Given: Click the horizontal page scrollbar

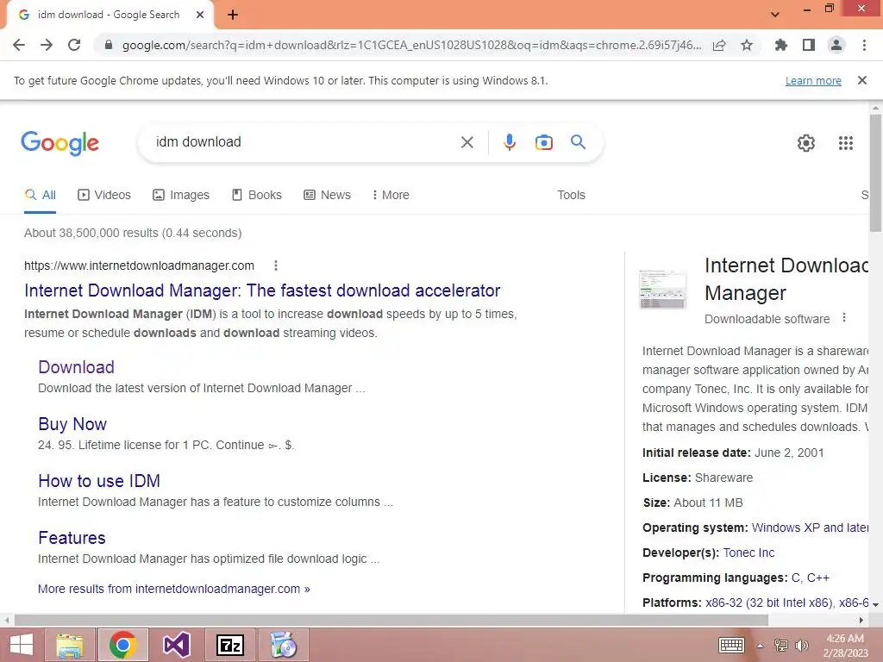Looking at the screenshot, I should click(391, 620).
